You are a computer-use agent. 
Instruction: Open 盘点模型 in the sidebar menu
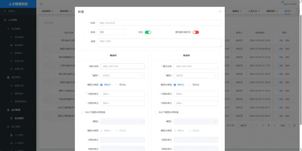(x=19, y=118)
